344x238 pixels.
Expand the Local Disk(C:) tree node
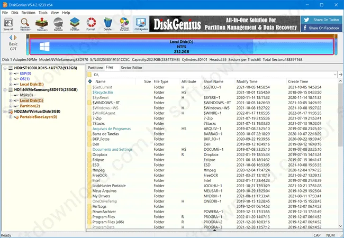point(10,100)
